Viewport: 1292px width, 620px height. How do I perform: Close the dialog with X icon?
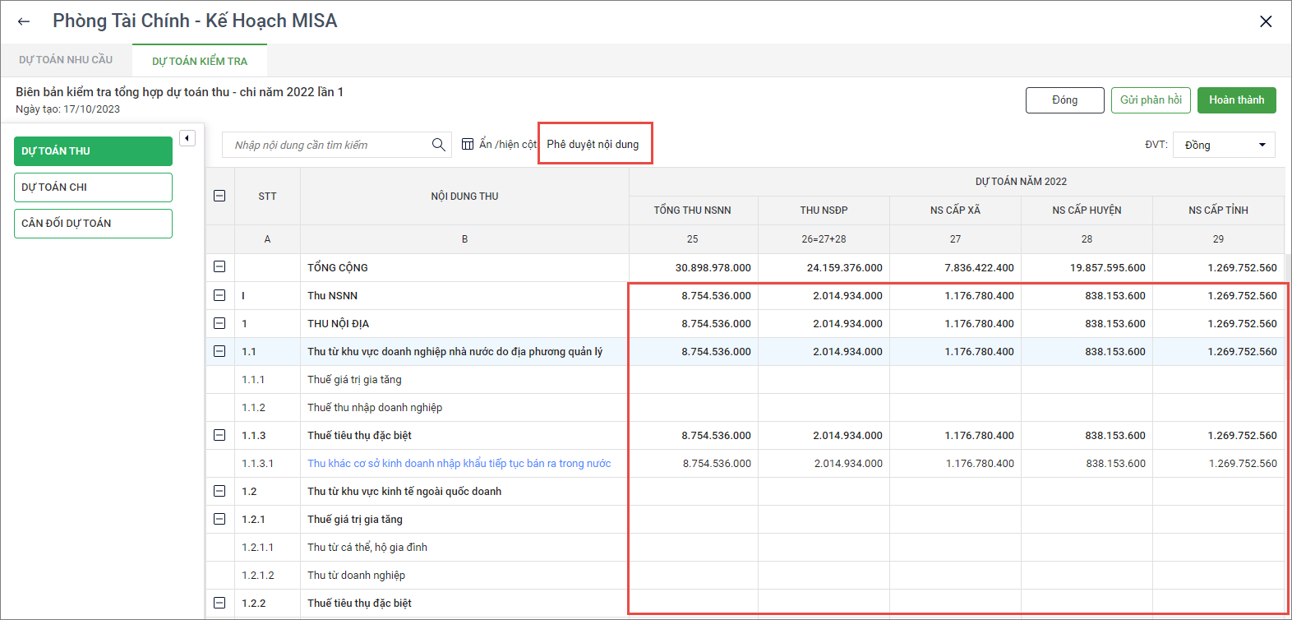pyautogui.click(x=1266, y=21)
